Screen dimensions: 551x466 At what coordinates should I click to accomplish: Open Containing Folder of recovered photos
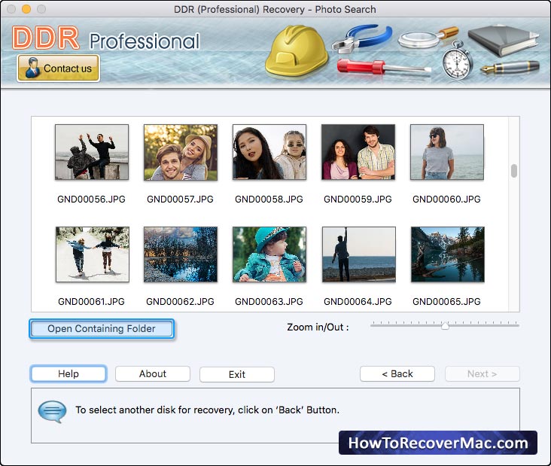(102, 329)
